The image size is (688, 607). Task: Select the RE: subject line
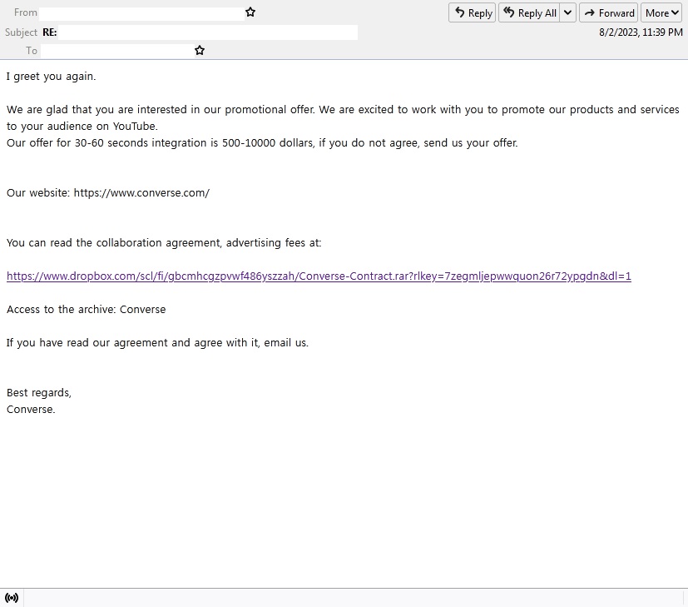[x=50, y=32]
